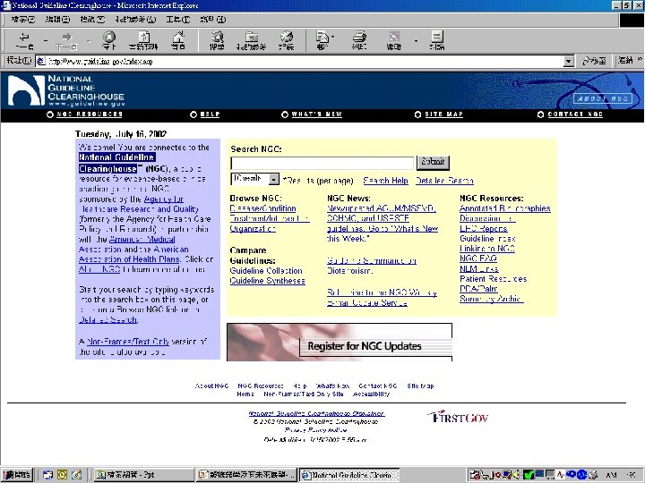The height and width of the screenshot is (483, 645).
Task: Open the Edit menu in menu bar
Action: pyautogui.click(x=57, y=20)
